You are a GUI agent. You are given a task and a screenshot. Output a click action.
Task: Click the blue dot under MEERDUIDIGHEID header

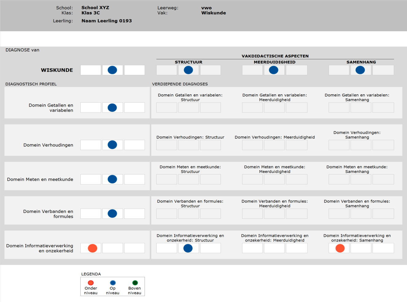[x=273, y=70]
